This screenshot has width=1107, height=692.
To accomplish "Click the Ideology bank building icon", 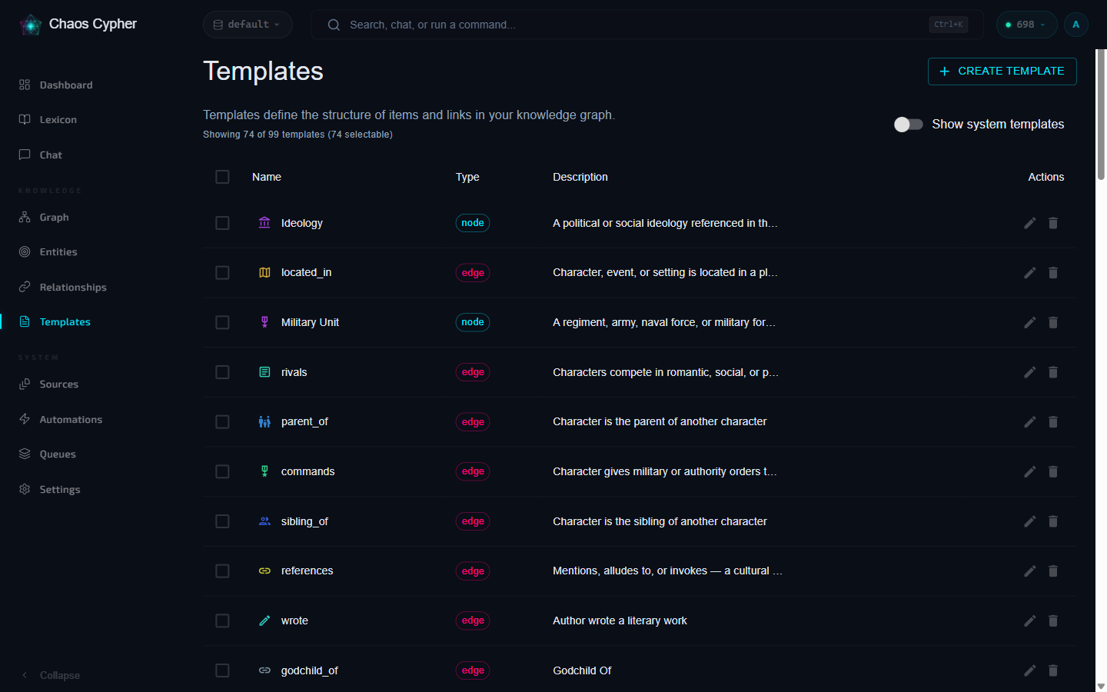I will [x=264, y=223].
